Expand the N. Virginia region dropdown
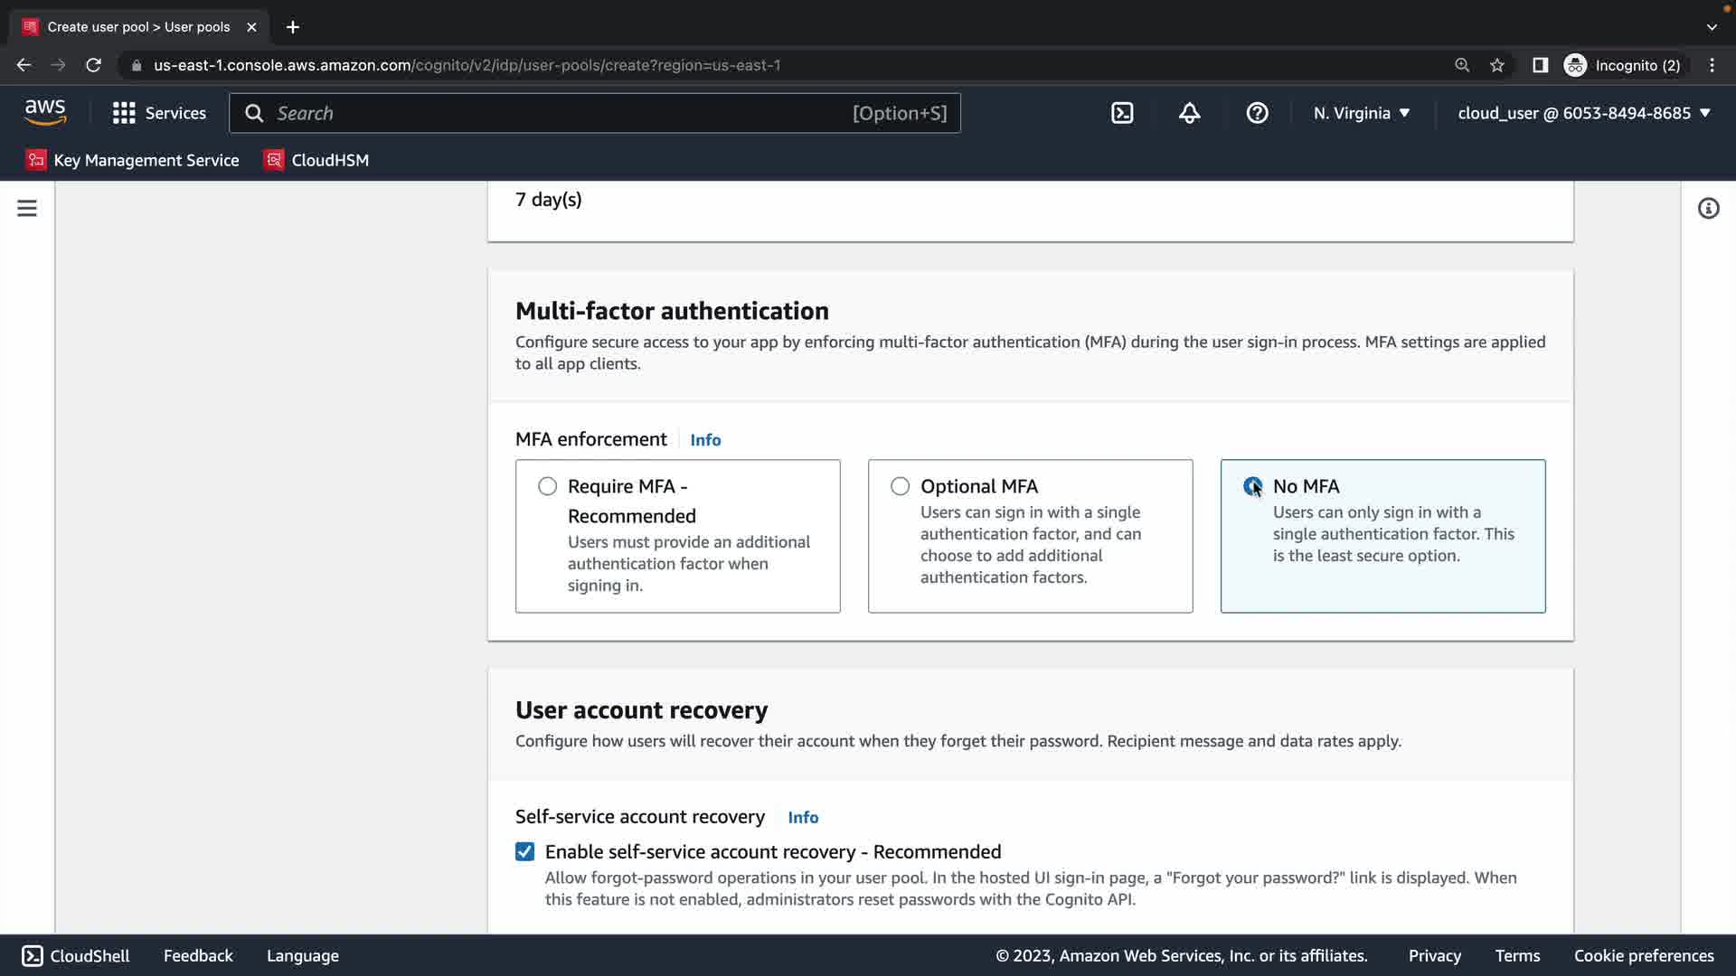 (1362, 113)
